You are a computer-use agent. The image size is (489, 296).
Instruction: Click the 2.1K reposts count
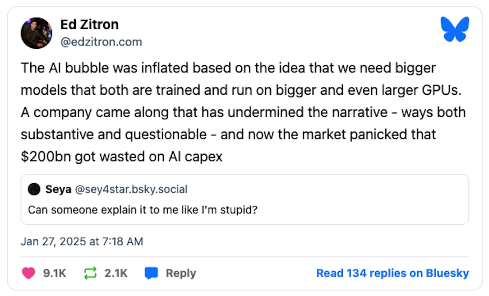click(116, 273)
